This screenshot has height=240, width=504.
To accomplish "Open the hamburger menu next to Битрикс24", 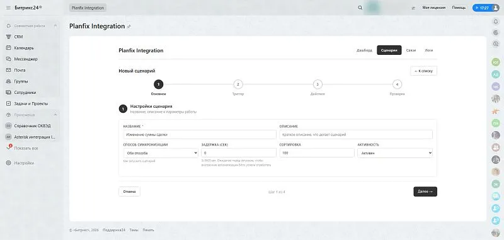I will [8, 8].
